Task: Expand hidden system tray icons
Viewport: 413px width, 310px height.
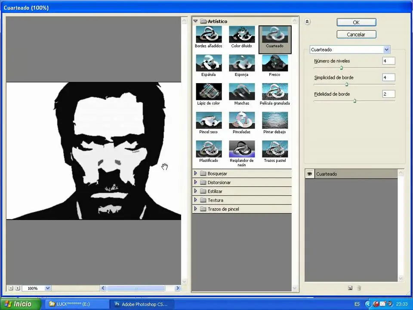Action: coord(368,304)
